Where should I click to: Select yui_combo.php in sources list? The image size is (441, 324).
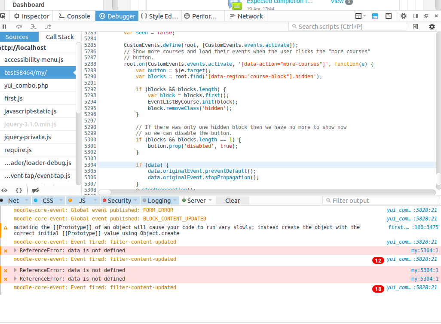[x=38, y=86]
